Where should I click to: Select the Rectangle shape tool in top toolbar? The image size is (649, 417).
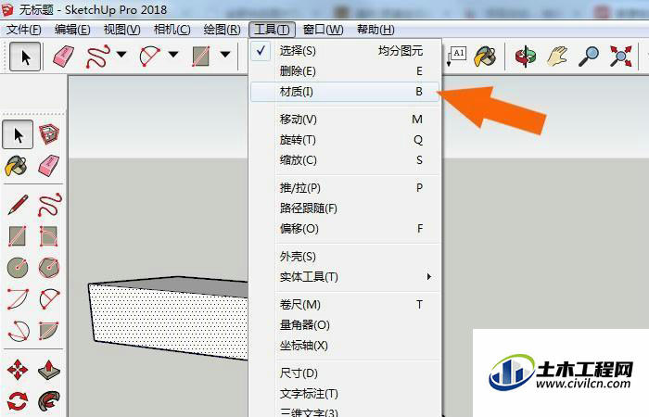click(x=201, y=57)
